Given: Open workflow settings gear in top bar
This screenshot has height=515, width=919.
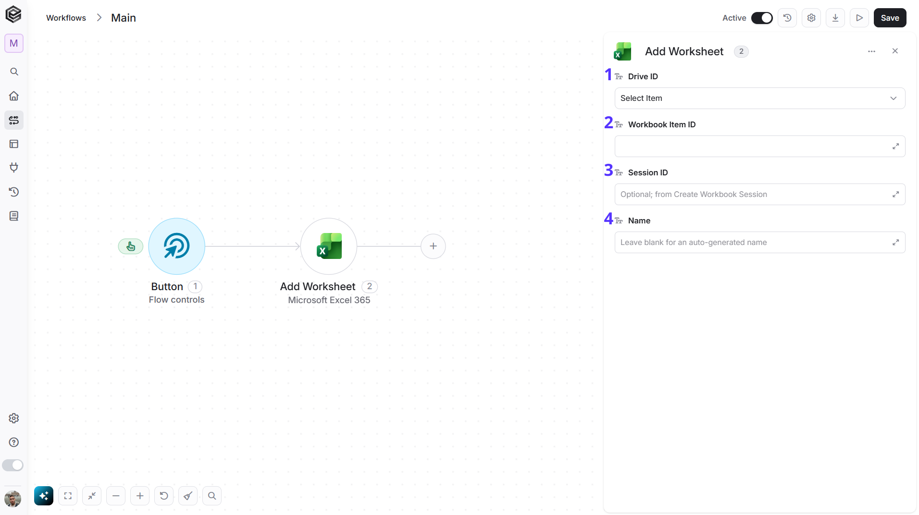Looking at the screenshot, I should click(x=811, y=18).
